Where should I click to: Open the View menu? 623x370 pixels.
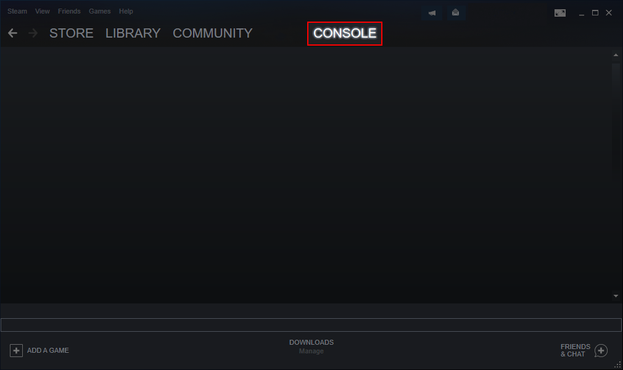tap(42, 11)
